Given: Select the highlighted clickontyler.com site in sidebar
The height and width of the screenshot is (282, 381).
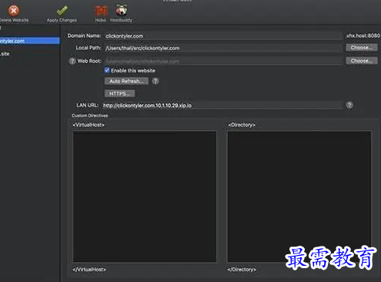Looking at the screenshot, I should coord(30,41).
